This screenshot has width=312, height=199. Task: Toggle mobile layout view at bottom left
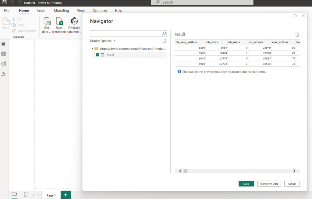click(x=26, y=194)
